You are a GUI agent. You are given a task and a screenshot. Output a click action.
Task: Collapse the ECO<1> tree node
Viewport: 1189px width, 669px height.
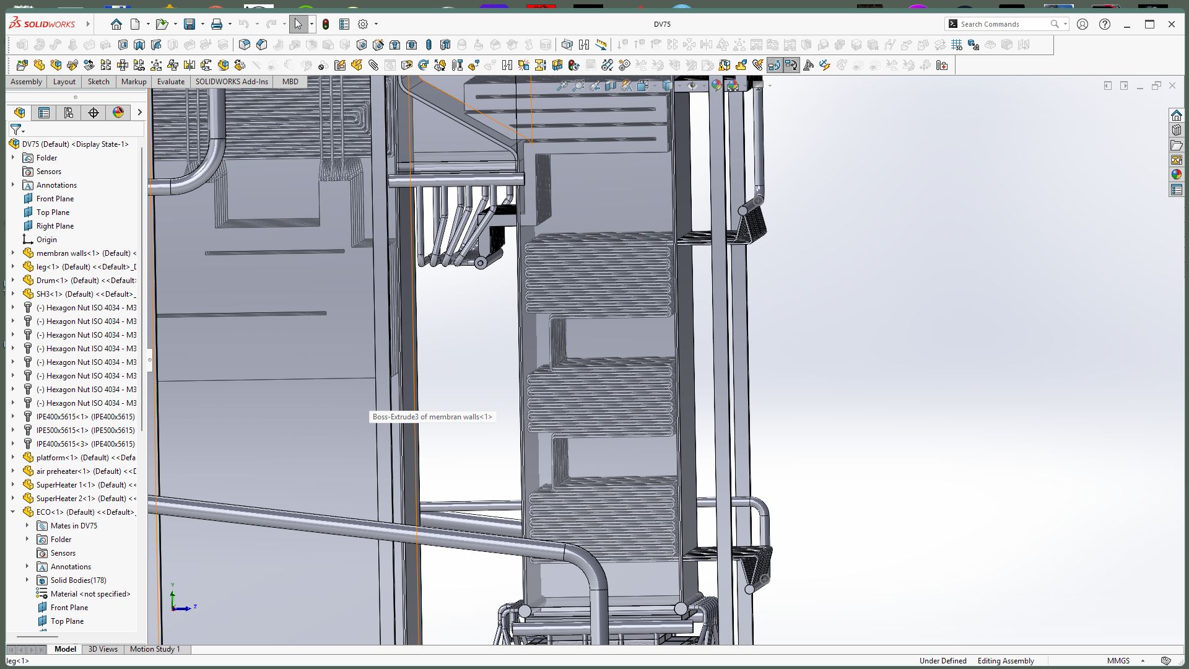click(x=12, y=512)
